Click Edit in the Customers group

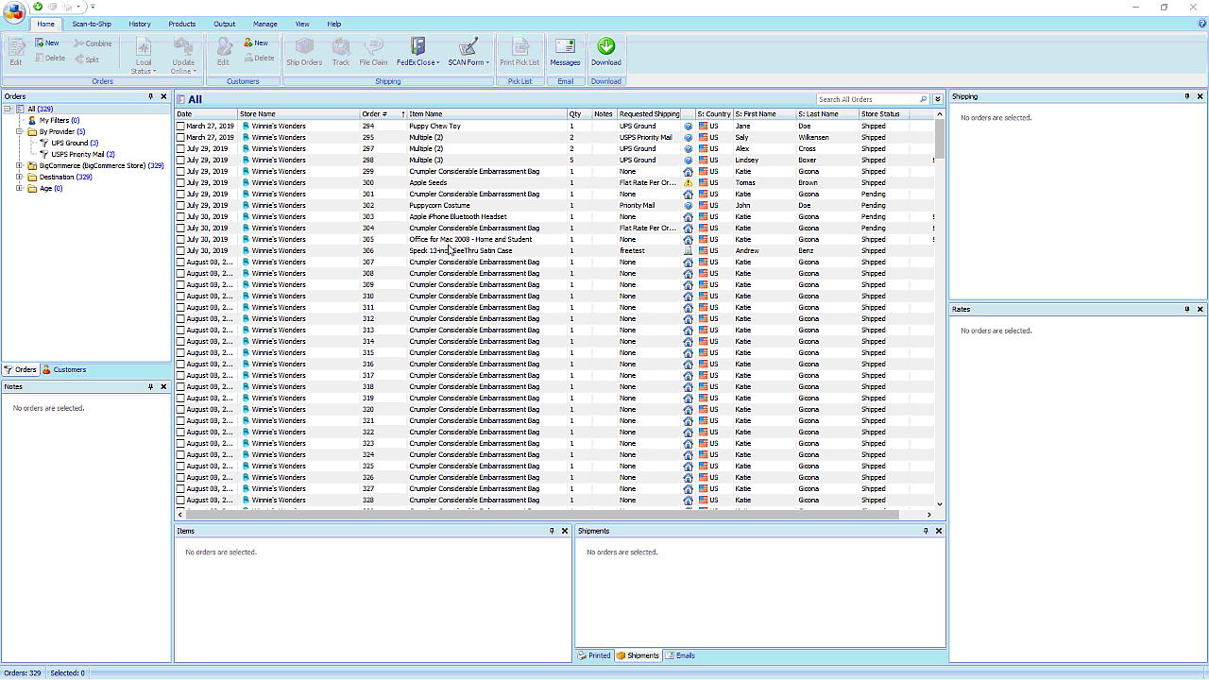tap(223, 52)
